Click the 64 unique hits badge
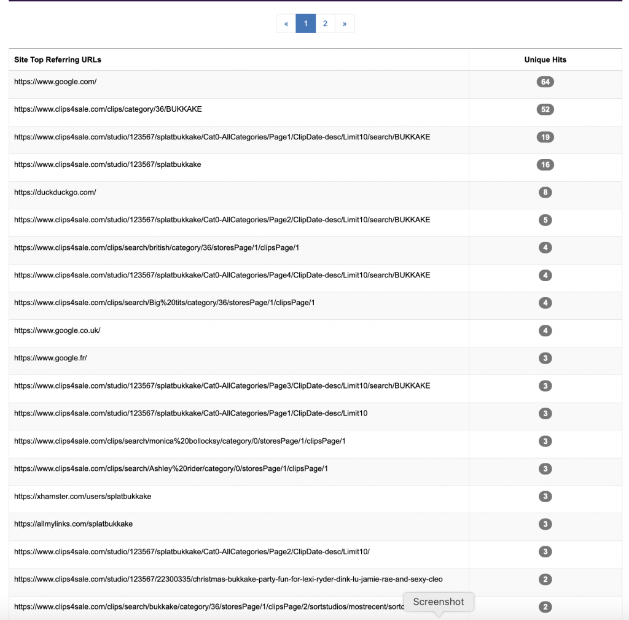The width and height of the screenshot is (629, 620). (x=545, y=82)
